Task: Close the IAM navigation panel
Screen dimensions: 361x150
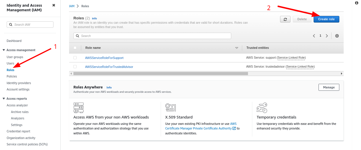Action: [x=53, y=5]
